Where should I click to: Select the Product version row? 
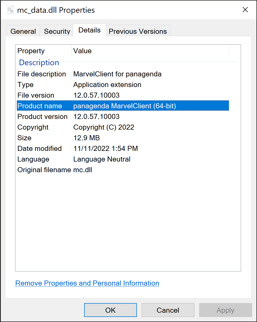tap(123, 117)
